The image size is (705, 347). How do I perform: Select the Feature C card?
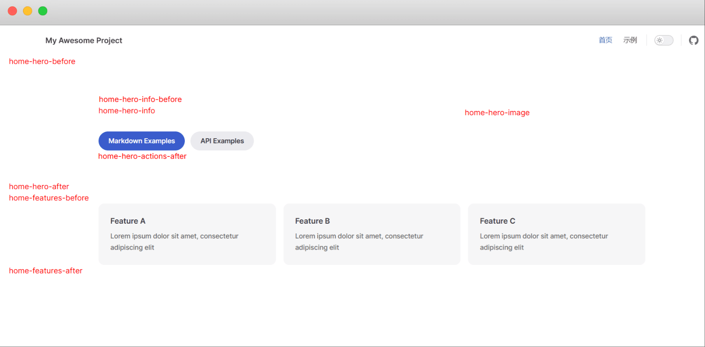[556, 234]
